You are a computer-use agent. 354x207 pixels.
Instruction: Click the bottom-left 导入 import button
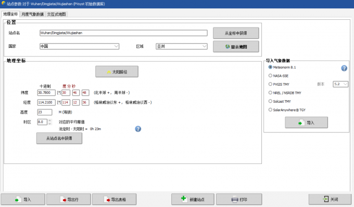coord(23,199)
